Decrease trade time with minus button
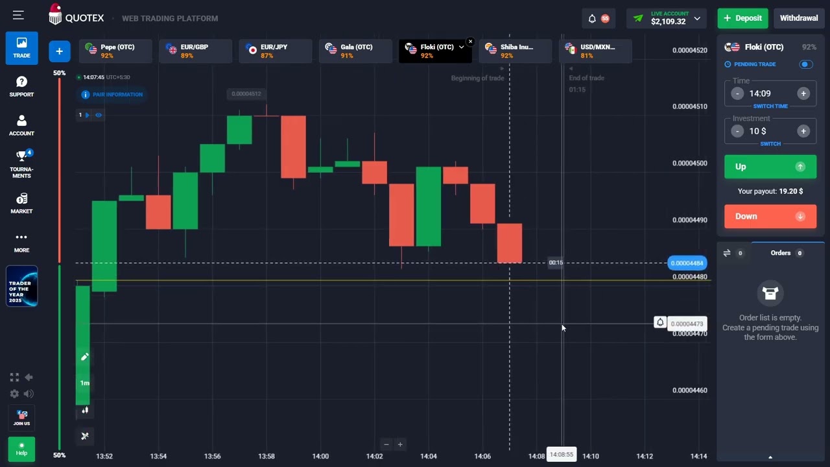Screen dimensions: 830x467 pyautogui.click(x=737, y=93)
